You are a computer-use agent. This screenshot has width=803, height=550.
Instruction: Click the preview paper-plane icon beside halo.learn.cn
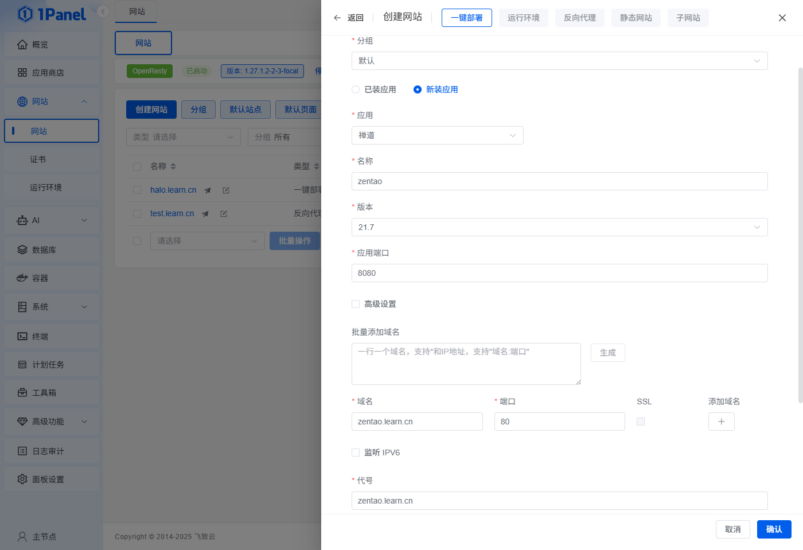tap(207, 190)
